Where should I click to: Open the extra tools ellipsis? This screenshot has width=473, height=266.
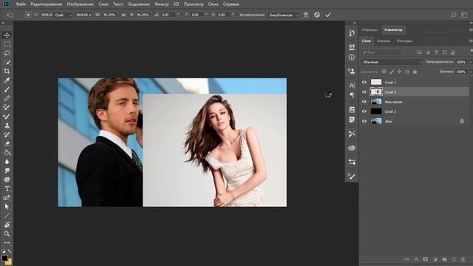7,242
